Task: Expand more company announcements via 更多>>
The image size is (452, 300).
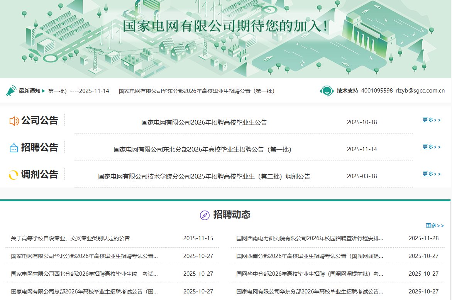Action: point(431,120)
